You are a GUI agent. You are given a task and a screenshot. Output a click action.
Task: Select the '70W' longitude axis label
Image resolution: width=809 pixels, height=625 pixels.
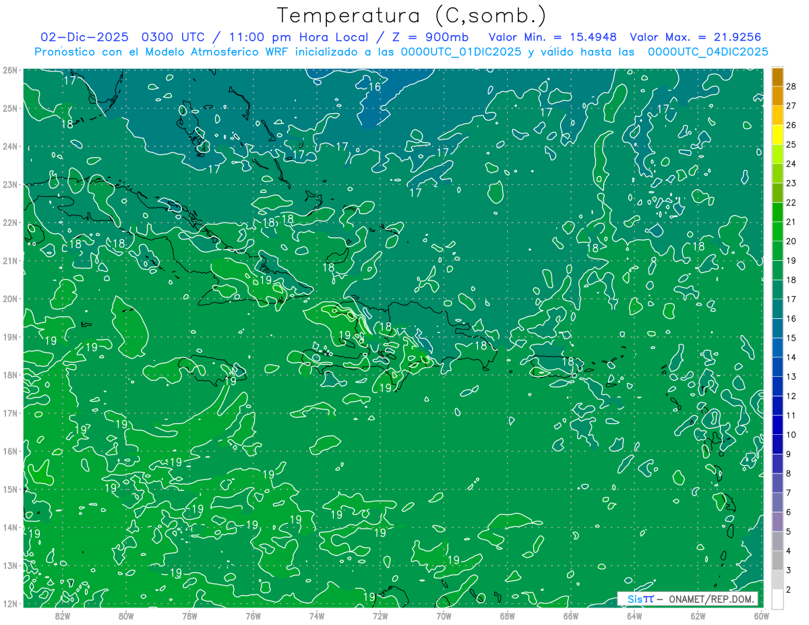pos(444,615)
